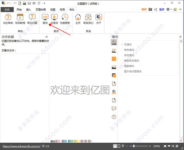184x150 pixels.
Task: Select the 渐变填充 gradient fill option
Action: 128,55
